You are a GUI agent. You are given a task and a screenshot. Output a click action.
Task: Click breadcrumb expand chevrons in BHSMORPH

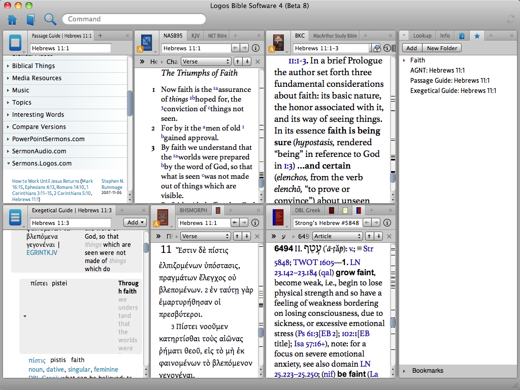click(x=158, y=236)
